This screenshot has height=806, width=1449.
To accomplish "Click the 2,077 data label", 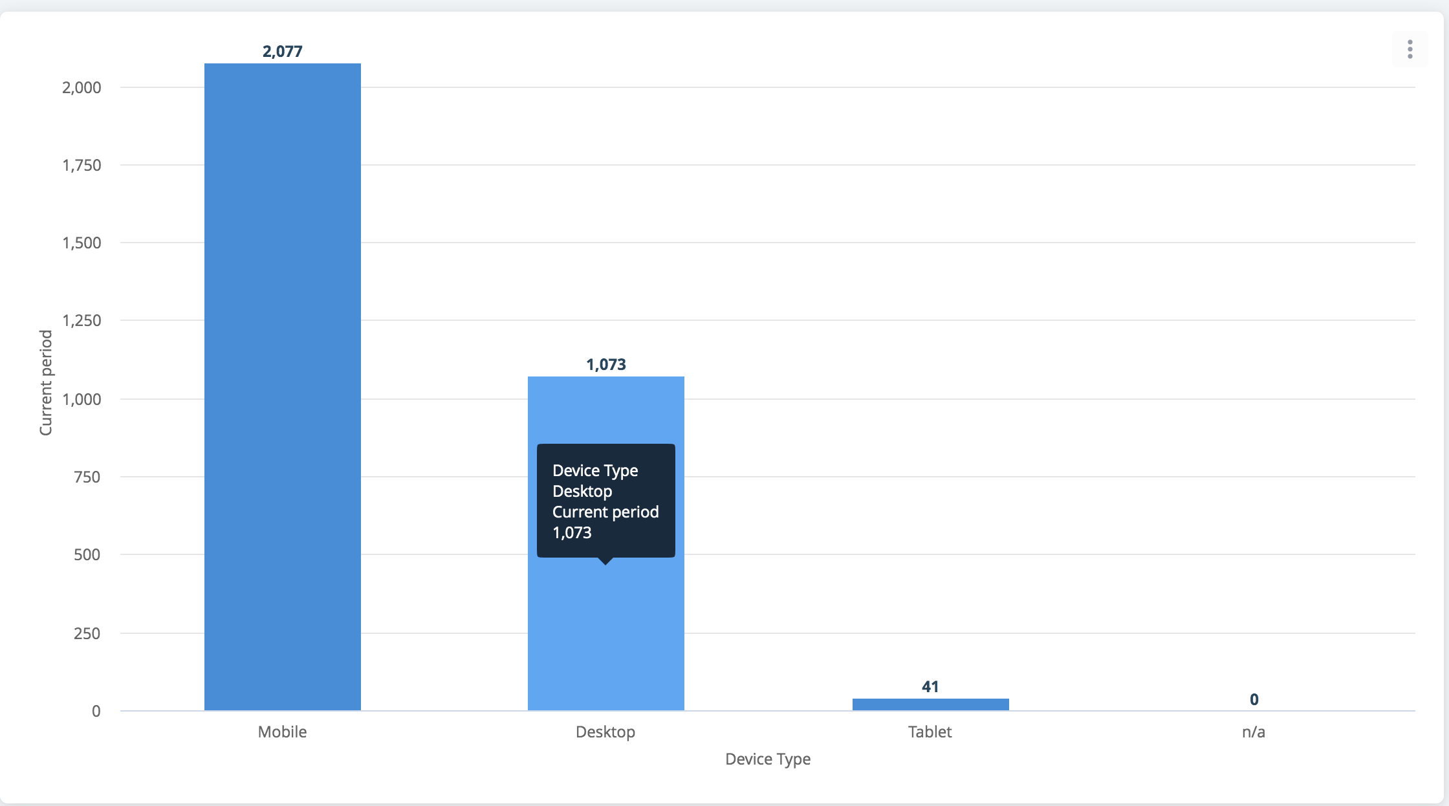I will (x=283, y=51).
